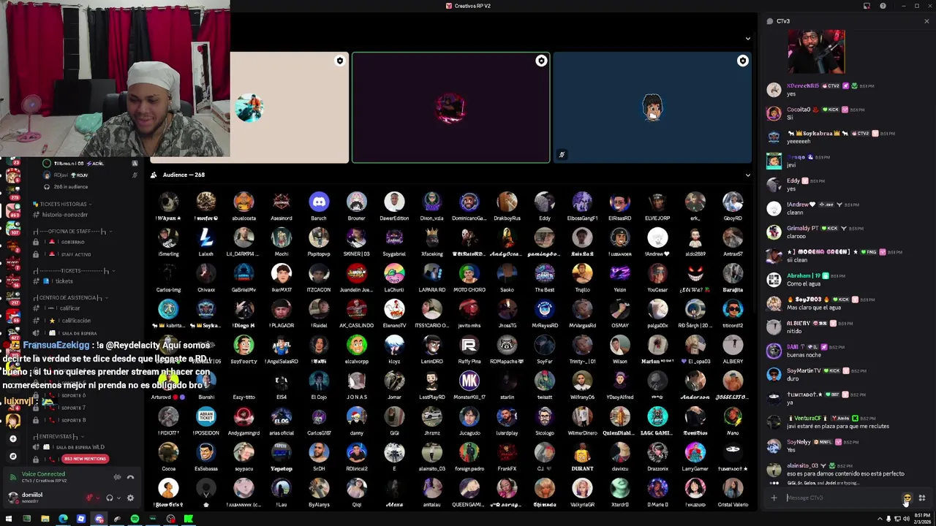Open the Discover servers compass icon
Screen dimensions: 936x526
[x=12, y=457]
